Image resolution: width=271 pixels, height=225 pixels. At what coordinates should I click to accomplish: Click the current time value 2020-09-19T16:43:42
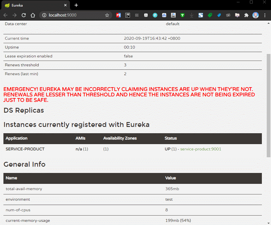tap(152, 38)
